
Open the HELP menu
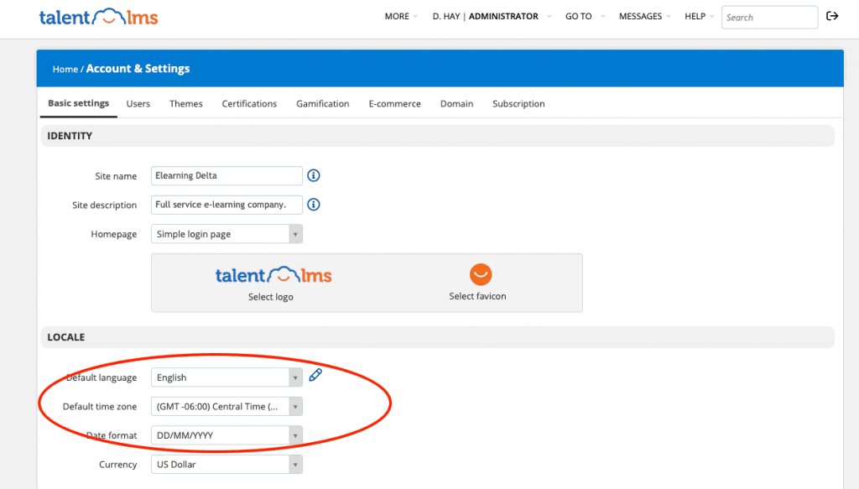coord(694,15)
